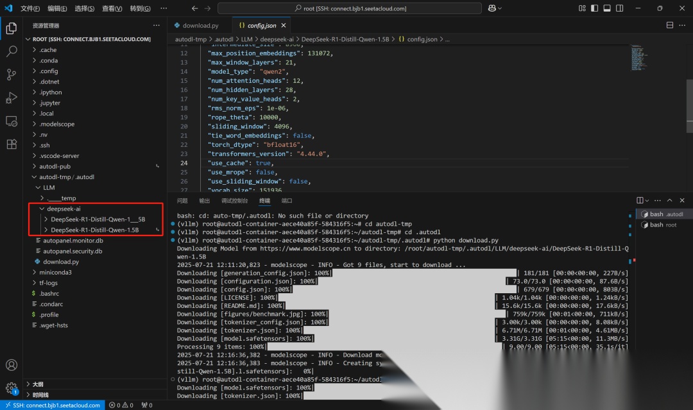Viewport: 693px width, 410px height.
Task: Go back using navigation arrow
Action: [x=195, y=8]
